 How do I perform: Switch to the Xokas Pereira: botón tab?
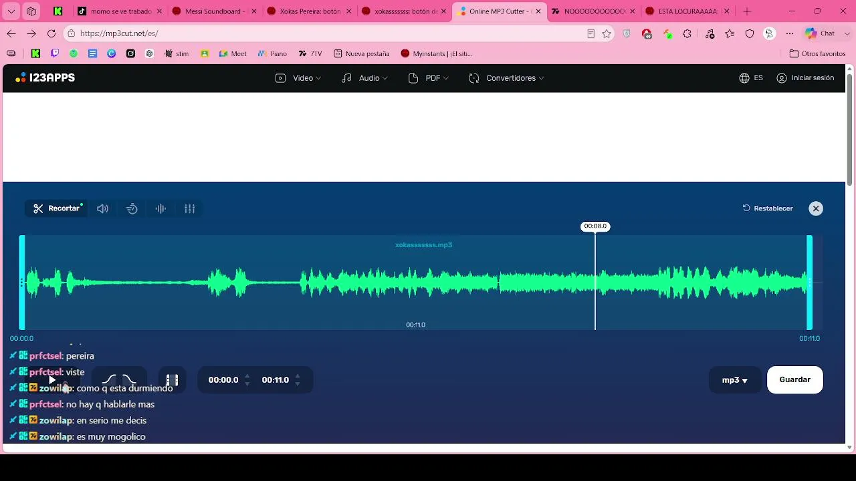[308, 11]
